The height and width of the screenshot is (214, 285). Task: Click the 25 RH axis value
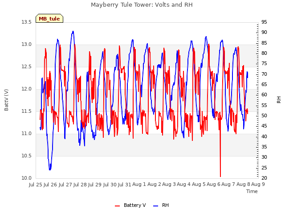[x=264, y=168]
